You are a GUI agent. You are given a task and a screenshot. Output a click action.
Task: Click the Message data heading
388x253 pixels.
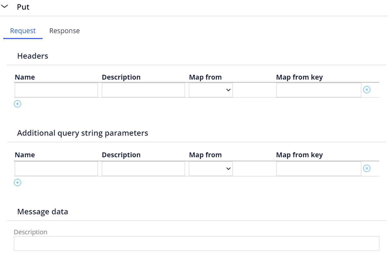click(x=43, y=211)
